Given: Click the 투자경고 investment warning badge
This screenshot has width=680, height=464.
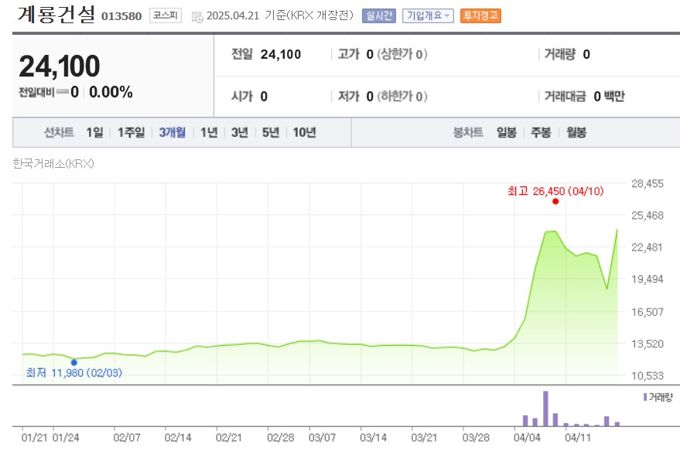Looking at the screenshot, I should (480, 15).
